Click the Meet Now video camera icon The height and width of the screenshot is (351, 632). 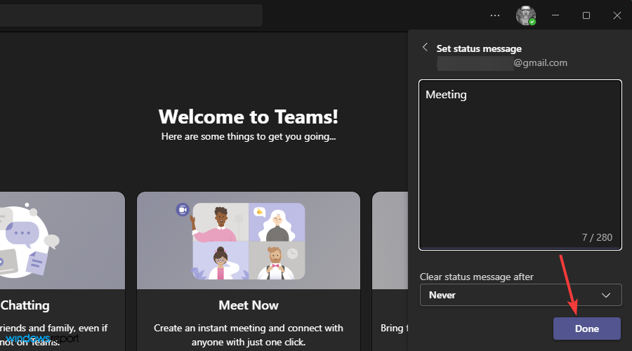tap(183, 210)
